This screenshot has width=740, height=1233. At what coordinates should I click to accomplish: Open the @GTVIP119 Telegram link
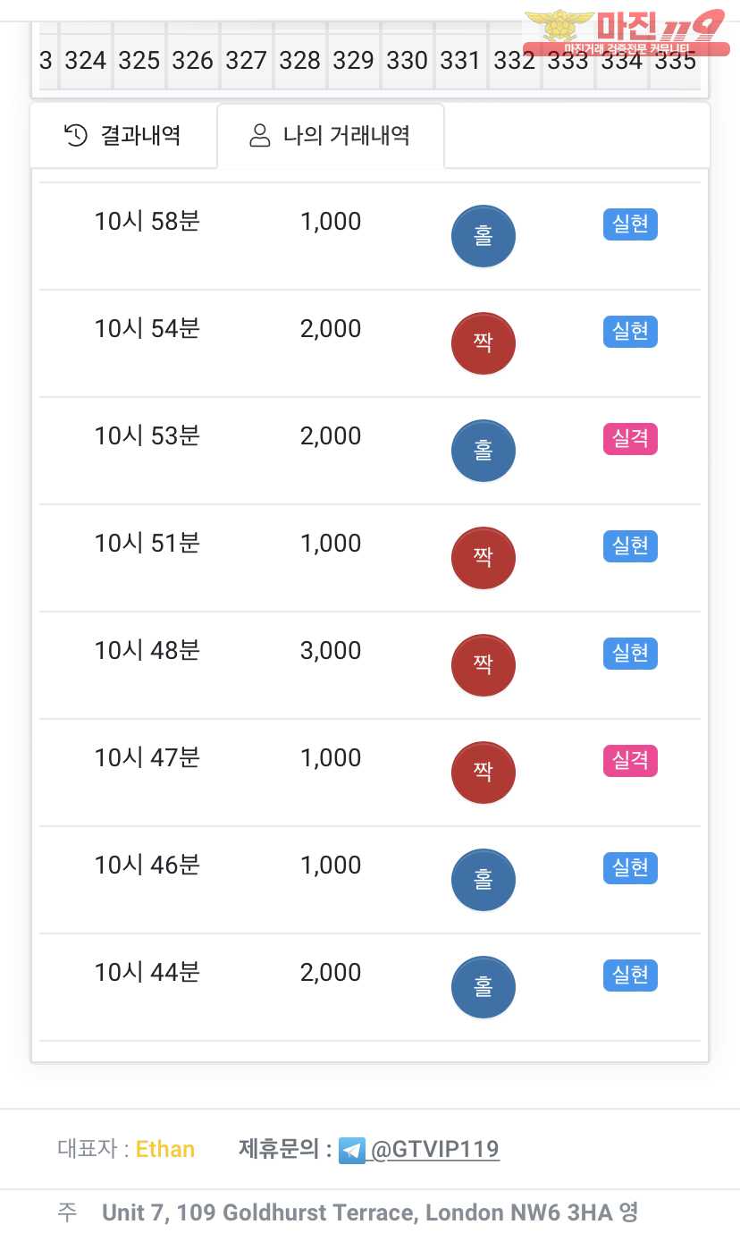point(434,1149)
